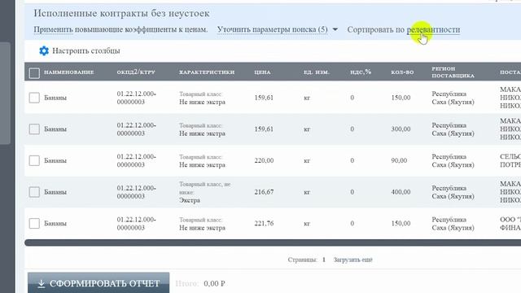Viewport: 521px width, 293px height.
Task: Click Применить повышающие коэффициенты к ценам link
Action: coord(120,29)
